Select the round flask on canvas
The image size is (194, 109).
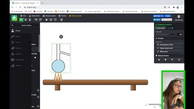pos(58,66)
